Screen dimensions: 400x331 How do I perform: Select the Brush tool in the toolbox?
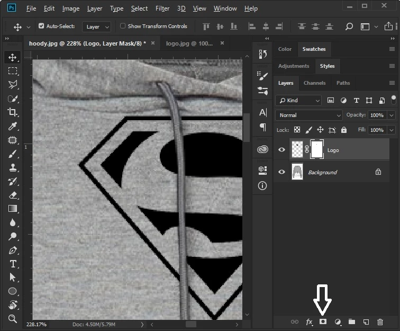pyautogui.click(x=12, y=154)
